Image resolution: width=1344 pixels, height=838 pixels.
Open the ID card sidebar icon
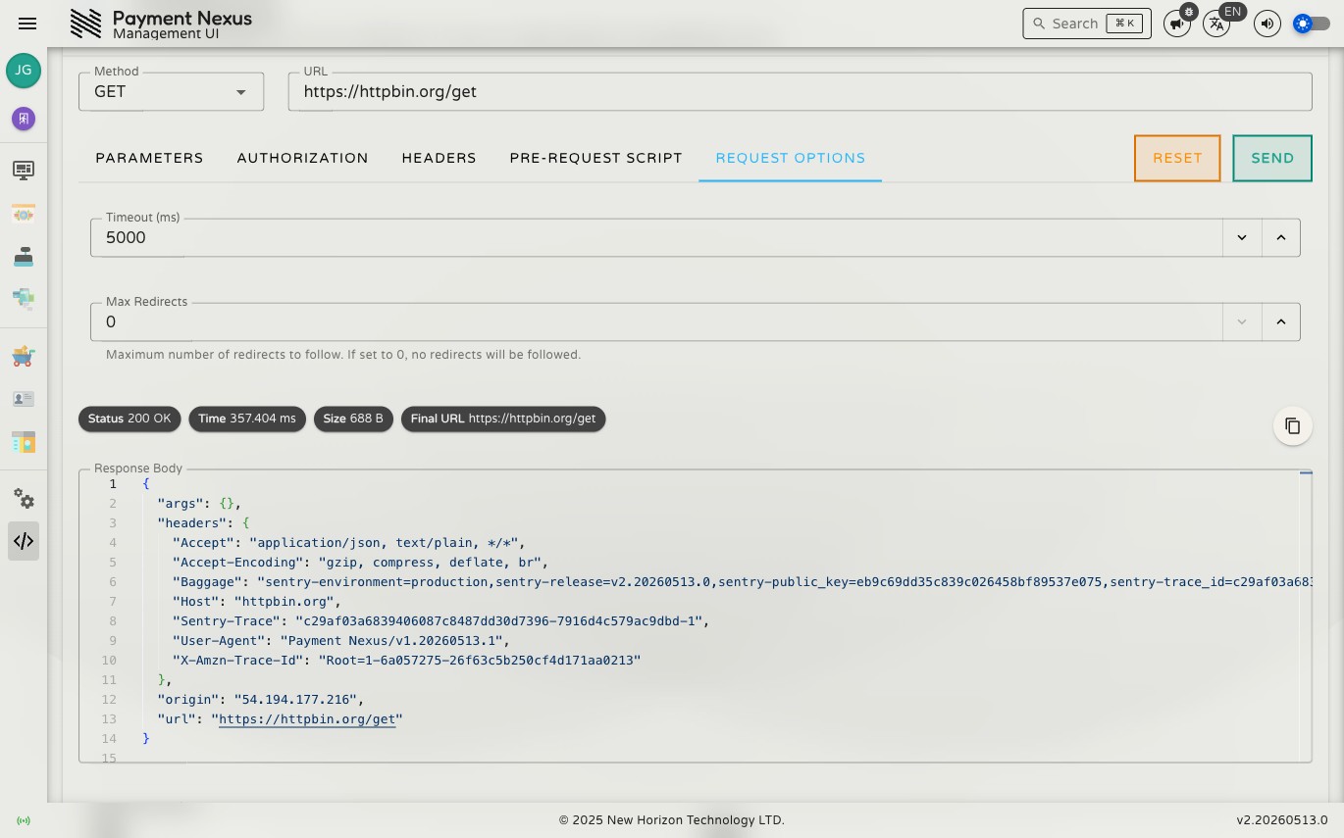coord(24,399)
